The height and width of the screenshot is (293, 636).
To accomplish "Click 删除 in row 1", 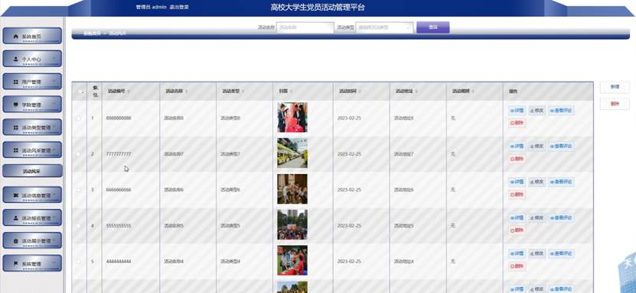I will (517, 123).
